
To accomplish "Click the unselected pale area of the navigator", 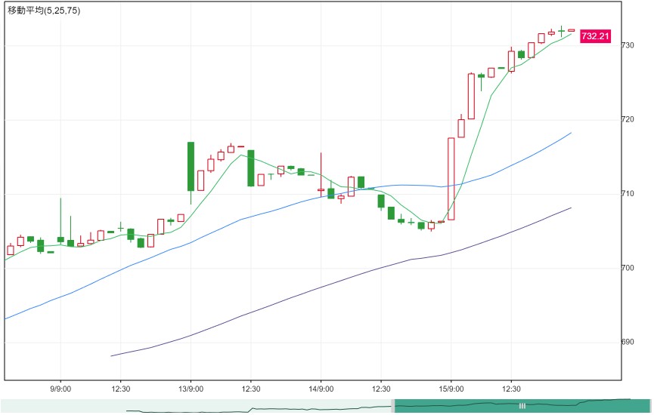I will [x=196, y=406].
